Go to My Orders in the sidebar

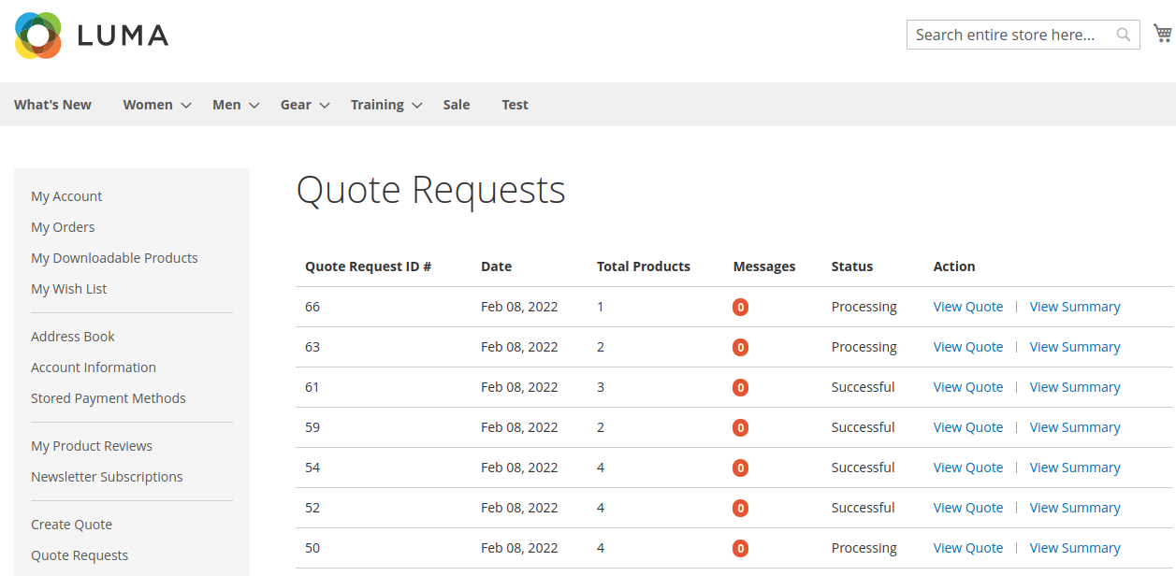63,227
